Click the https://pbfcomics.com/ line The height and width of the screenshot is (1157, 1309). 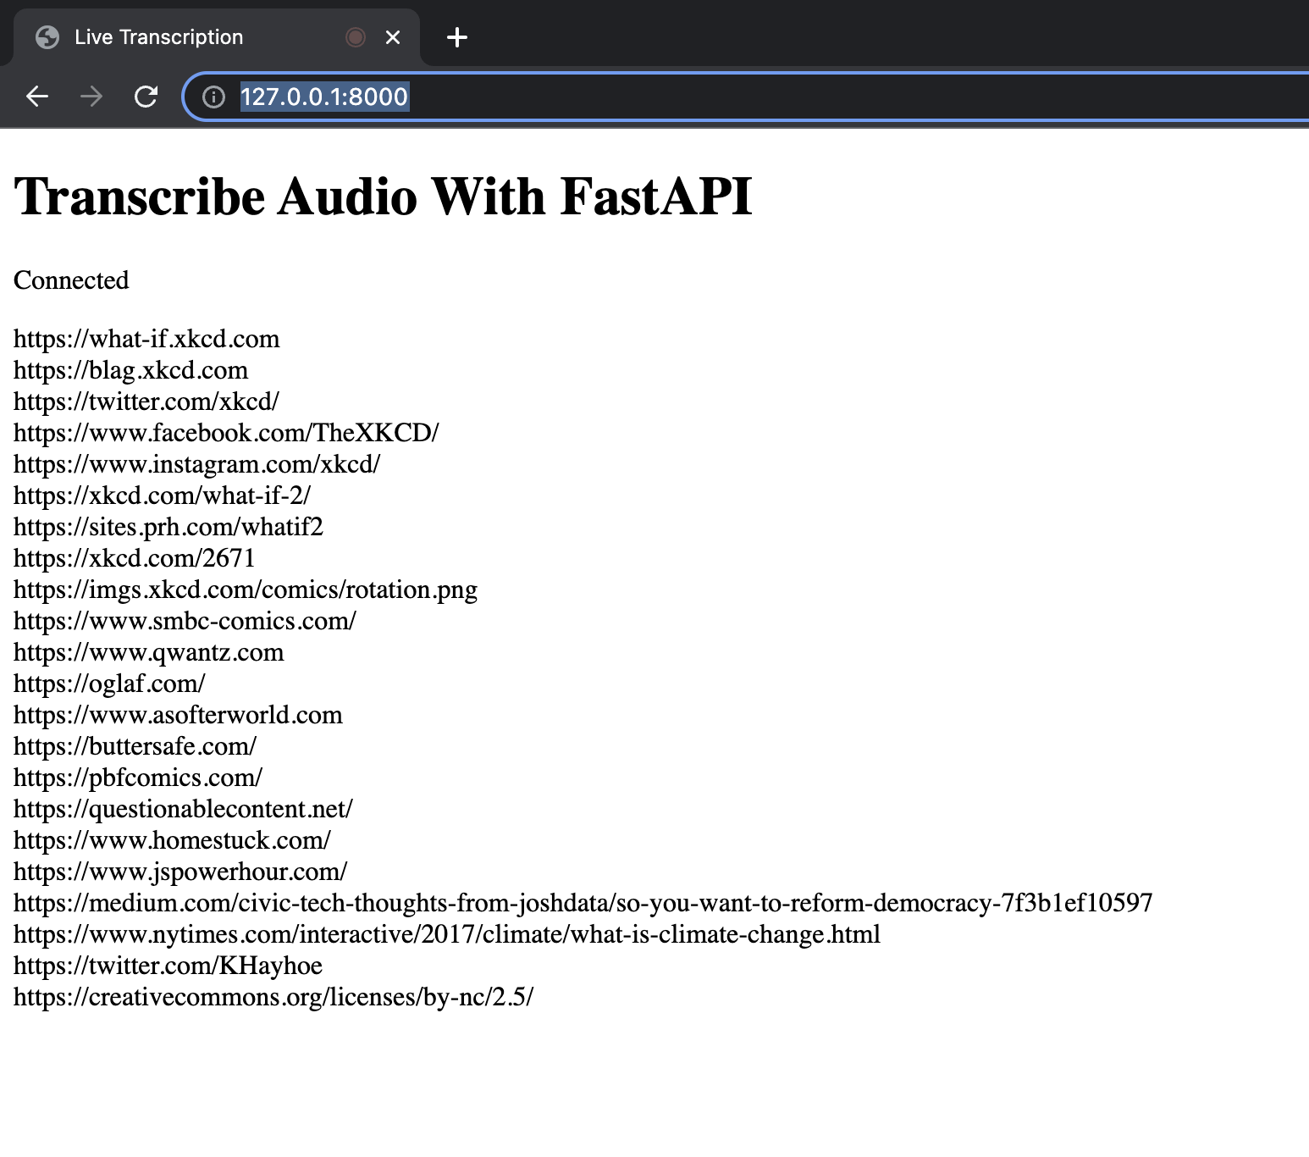tap(138, 778)
